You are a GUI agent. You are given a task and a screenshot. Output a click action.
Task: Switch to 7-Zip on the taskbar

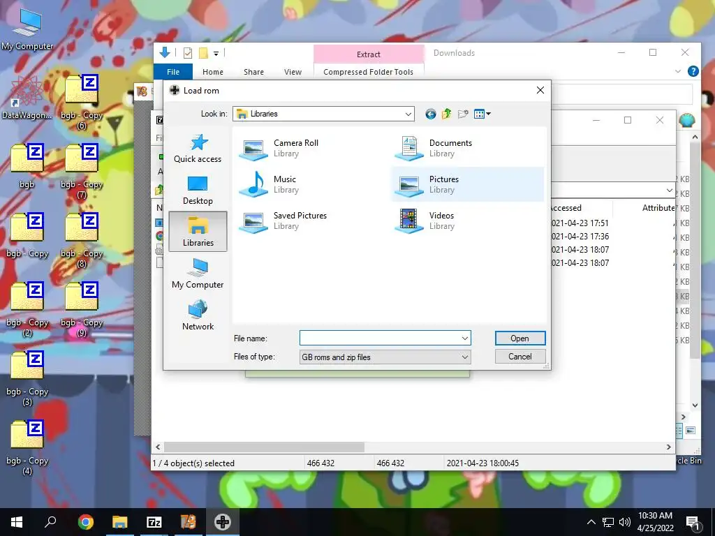pyautogui.click(x=154, y=522)
